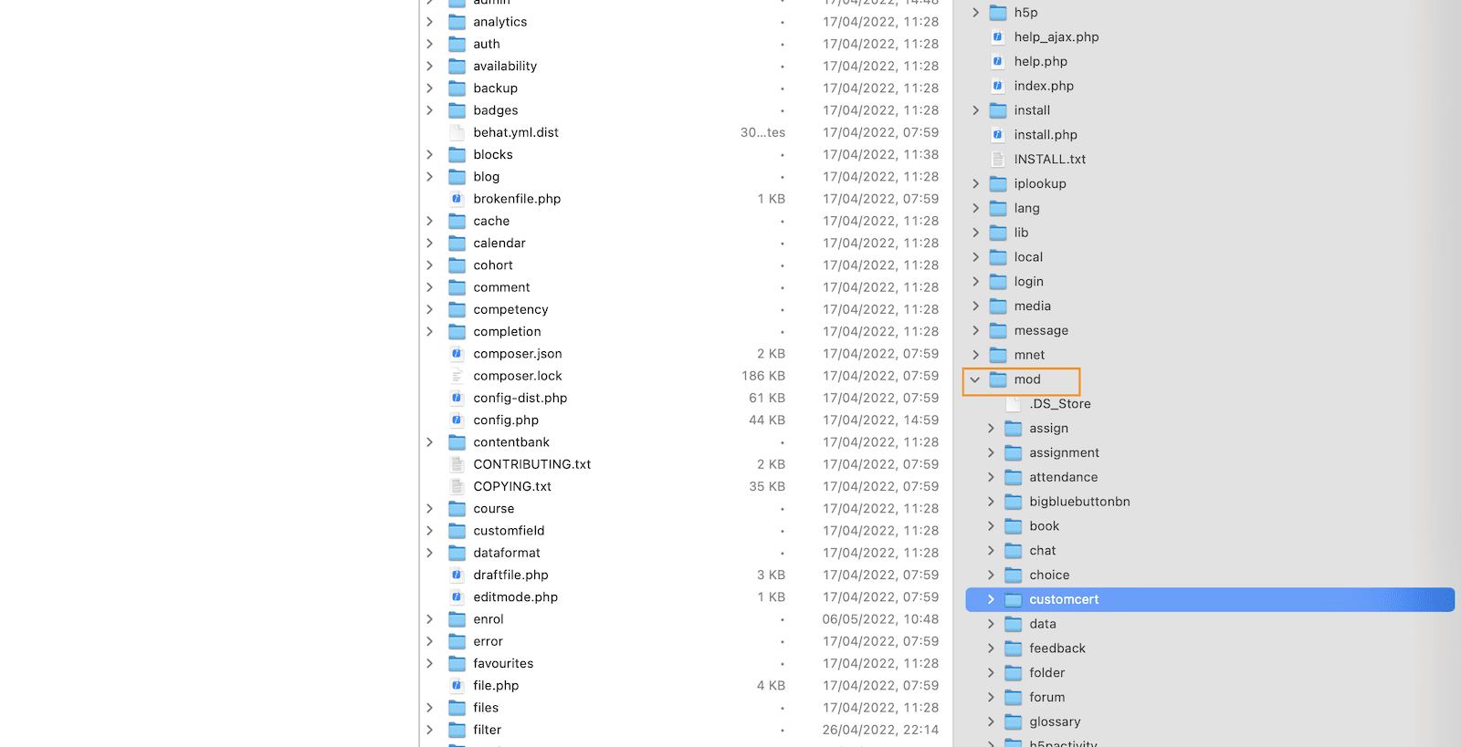Image resolution: width=1461 pixels, height=747 pixels.
Task: Click the h5p folder icon
Action: [x=998, y=13]
